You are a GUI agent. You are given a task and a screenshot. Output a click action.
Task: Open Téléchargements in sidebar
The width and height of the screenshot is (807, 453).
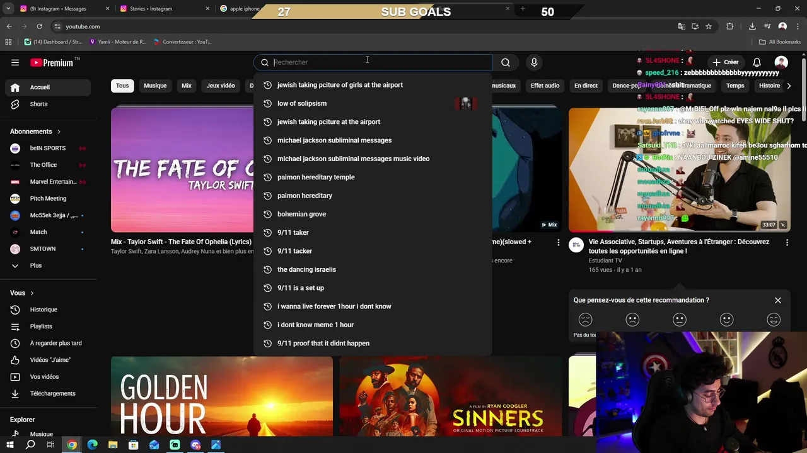click(48, 394)
